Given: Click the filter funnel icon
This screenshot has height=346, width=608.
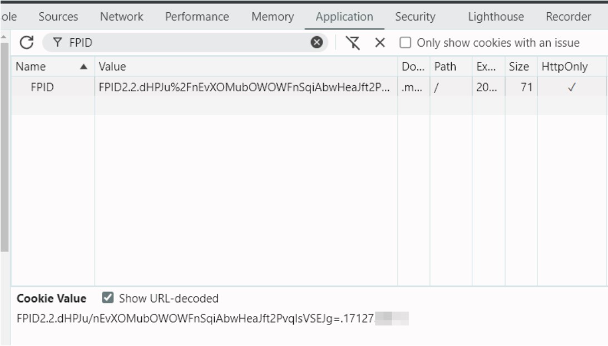Looking at the screenshot, I should [x=57, y=43].
